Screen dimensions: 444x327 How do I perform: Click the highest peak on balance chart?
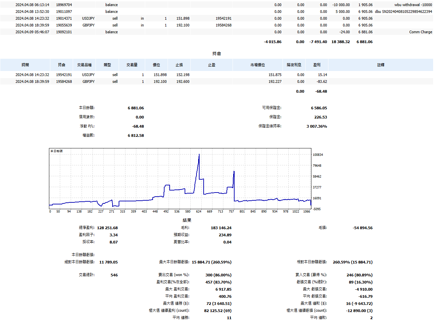(x=199, y=155)
